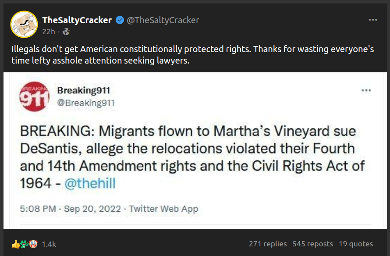View the 19 quotes
390x256 pixels.
(x=356, y=244)
